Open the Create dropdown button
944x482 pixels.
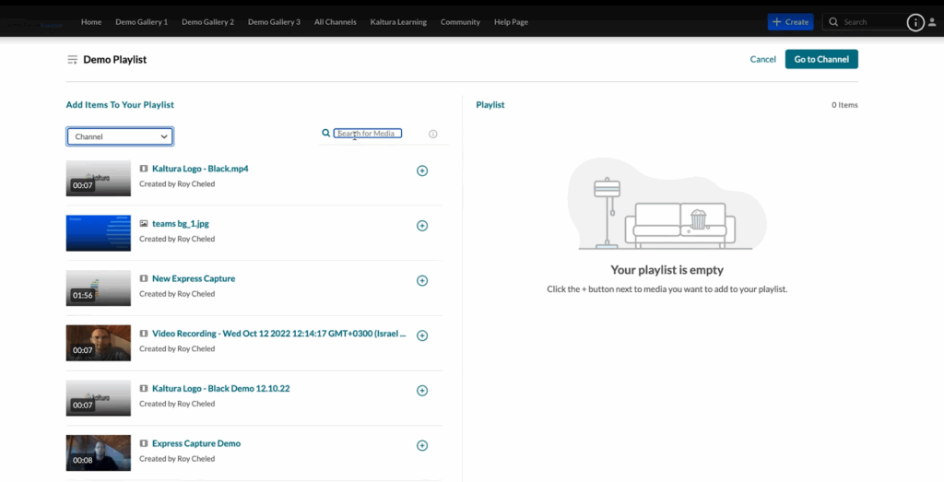coord(790,22)
